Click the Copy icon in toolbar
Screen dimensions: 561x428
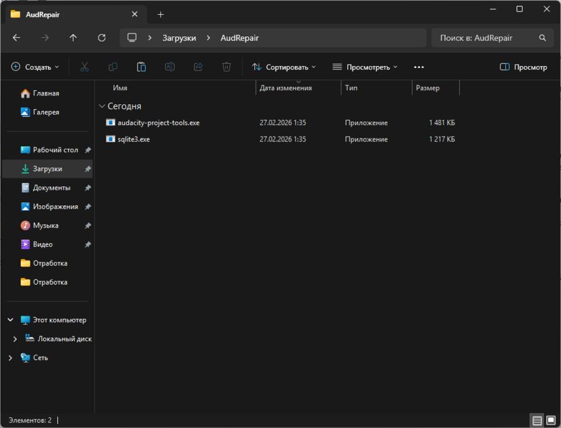tap(113, 67)
